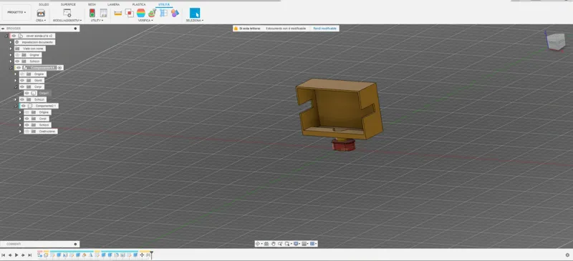Select the Measure ruler tool
The width and height of the screenshot is (573, 261).
pyautogui.click(x=117, y=13)
